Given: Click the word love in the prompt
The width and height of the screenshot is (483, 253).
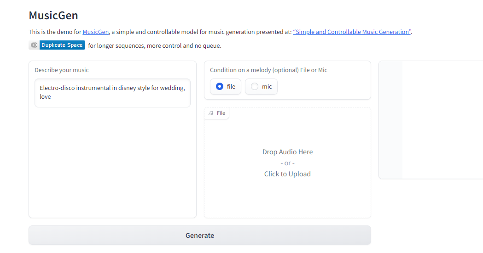Looking at the screenshot, I should tap(45, 97).
